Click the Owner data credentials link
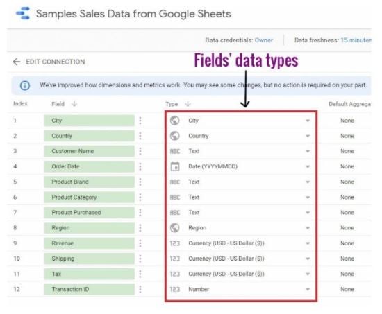Screen dimensions: 382x314 (x=264, y=40)
